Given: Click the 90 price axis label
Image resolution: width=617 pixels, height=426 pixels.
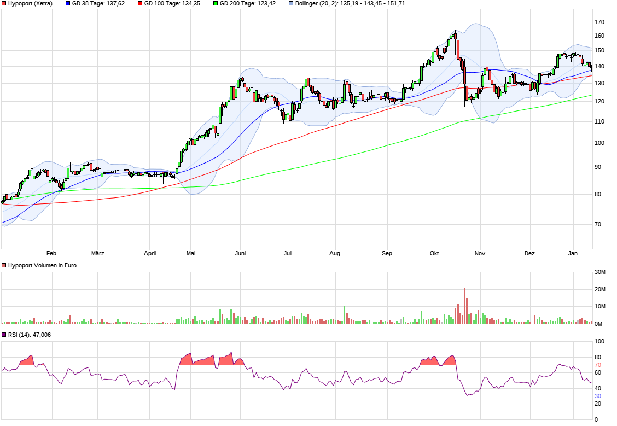Looking at the screenshot, I should [598, 167].
